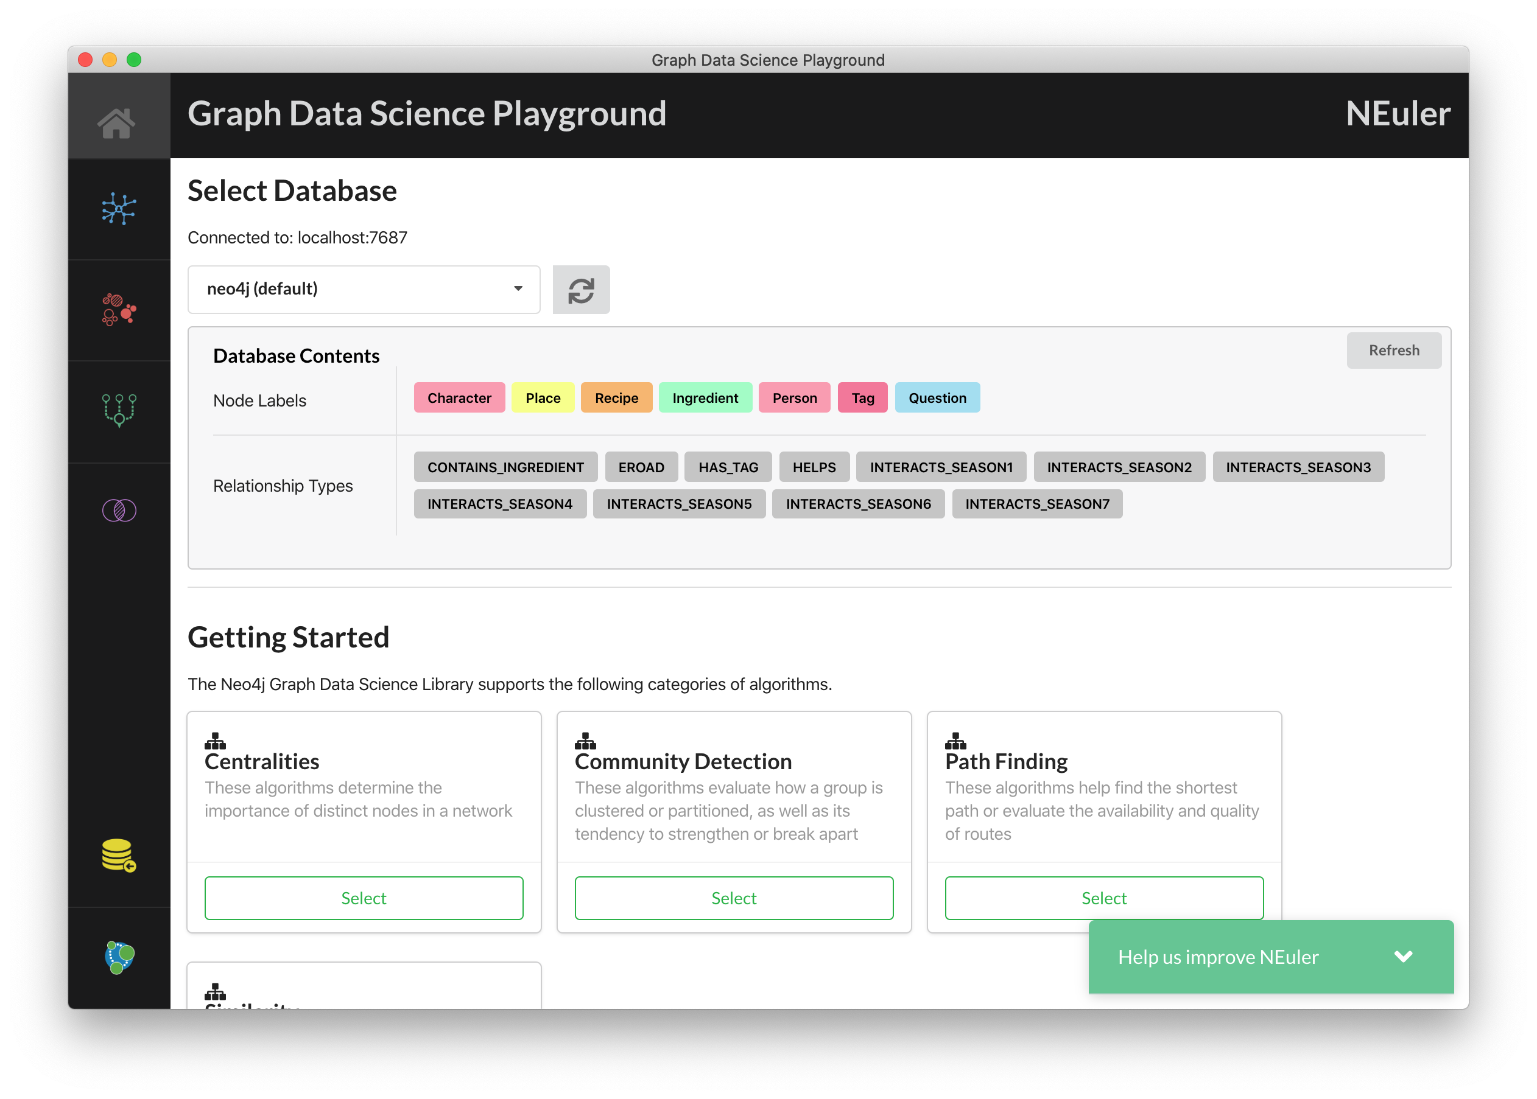Click the Node Labels row label

[259, 400]
